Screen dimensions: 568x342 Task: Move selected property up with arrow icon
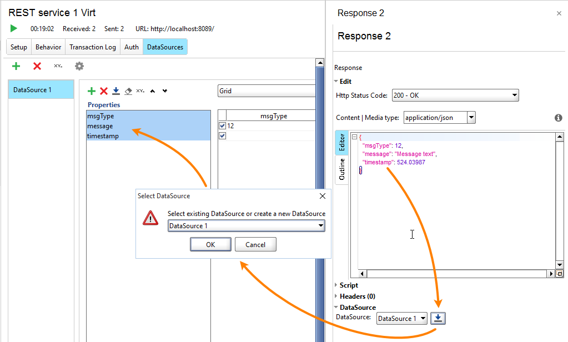click(x=152, y=90)
